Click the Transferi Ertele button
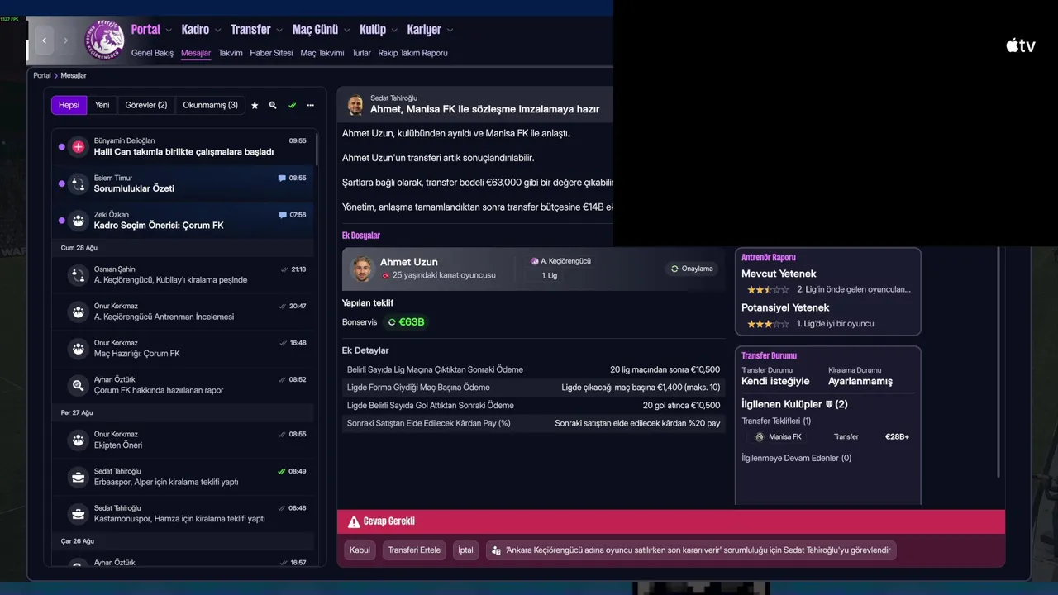This screenshot has width=1058, height=595. 415,550
